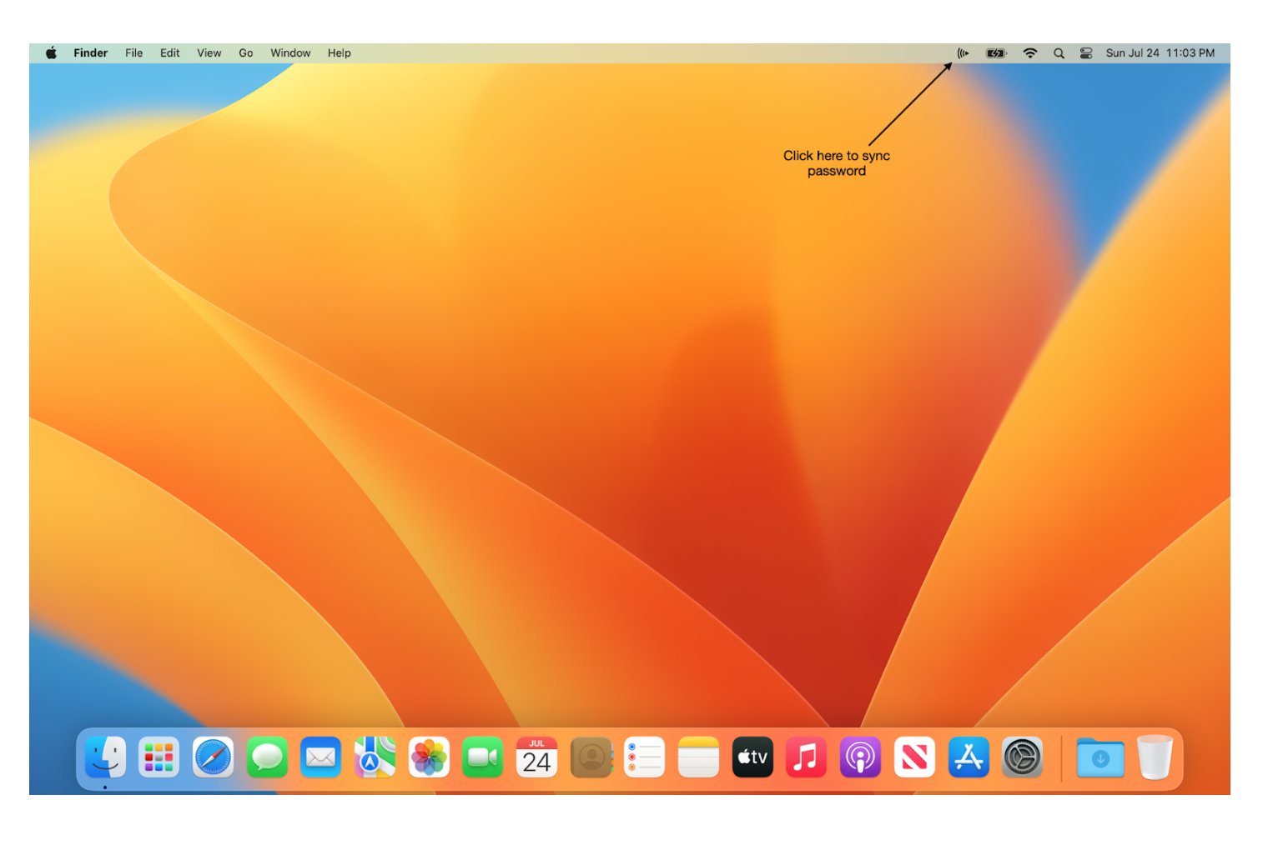Open the Downloads folder stack
Image resolution: width=1263 pixels, height=860 pixels.
pyautogui.click(x=1100, y=757)
